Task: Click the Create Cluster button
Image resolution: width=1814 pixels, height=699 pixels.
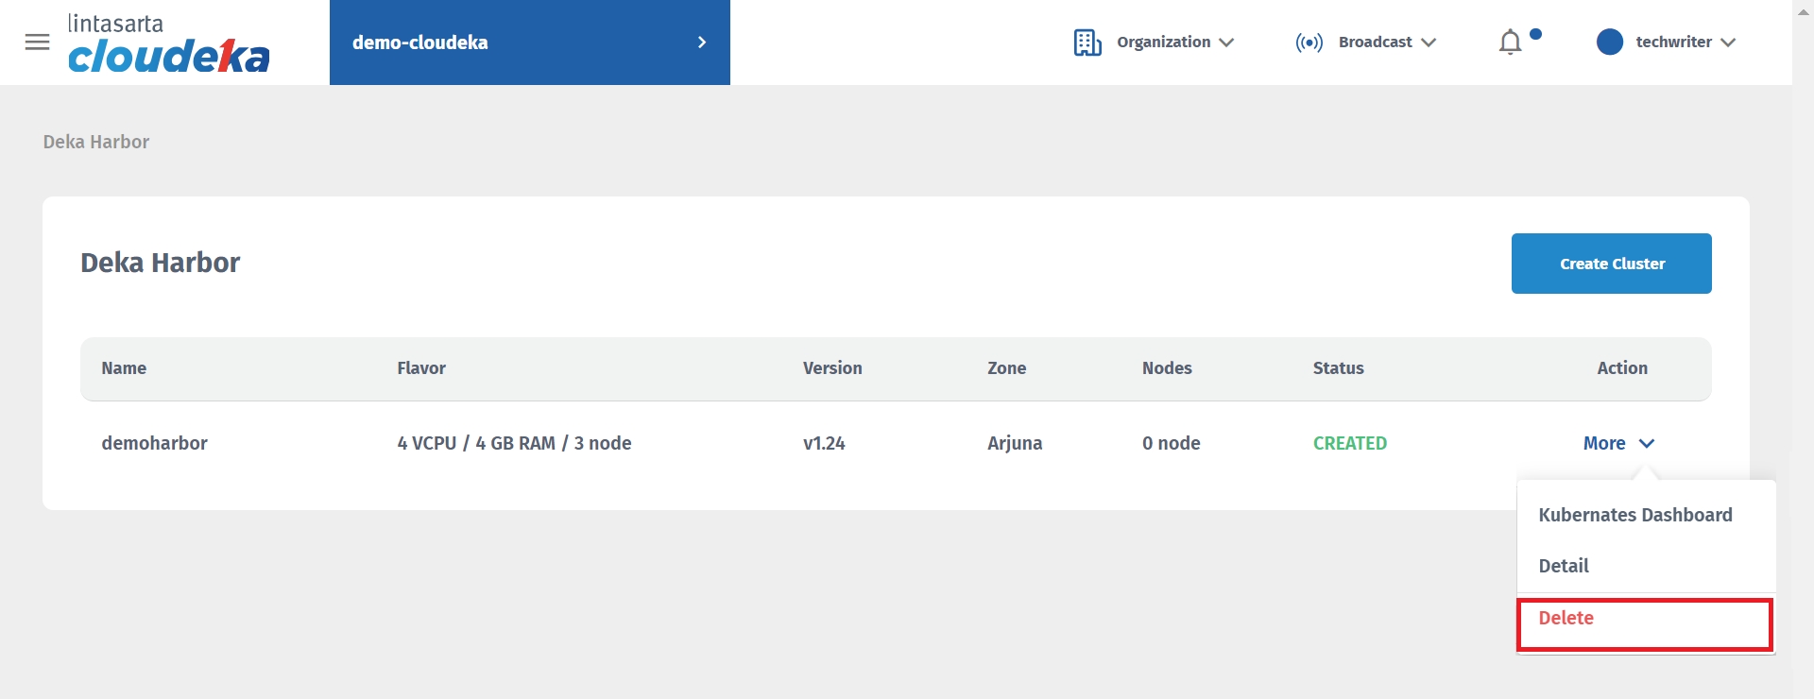Action: pyautogui.click(x=1611, y=264)
